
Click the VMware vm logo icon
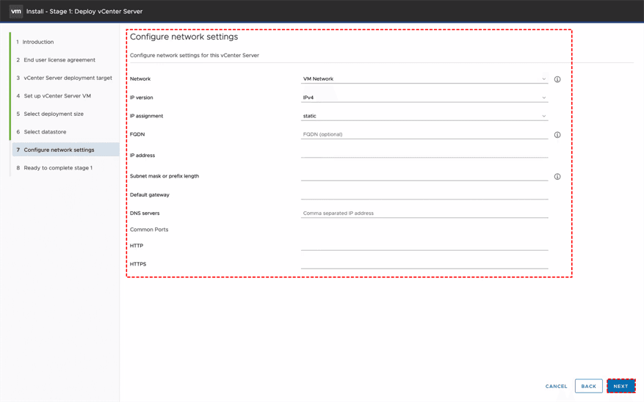(x=16, y=11)
